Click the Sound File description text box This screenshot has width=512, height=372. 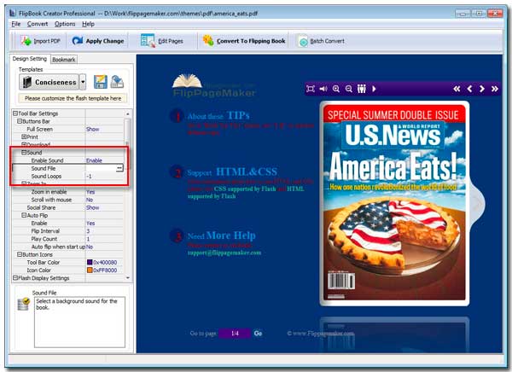click(79, 322)
